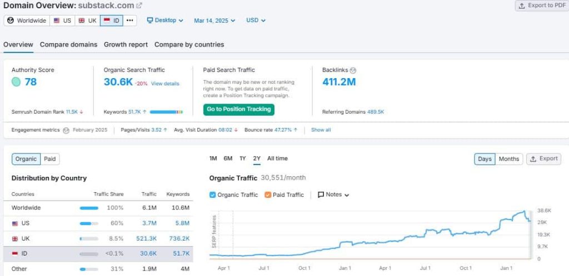Image resolution: width=569 pixels, height=276 pixels.
Task: Toggle the Organic Traffic checkbox
Action: coord(213,195)
